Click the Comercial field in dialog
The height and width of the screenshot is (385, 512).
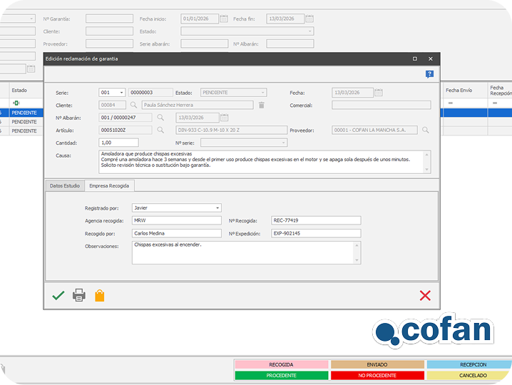381,105
